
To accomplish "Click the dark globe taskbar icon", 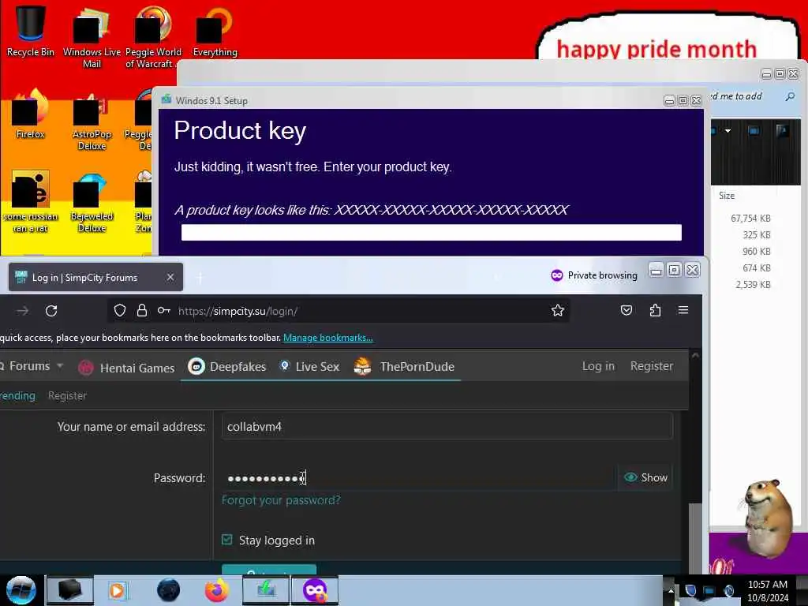I will point(168,590).
